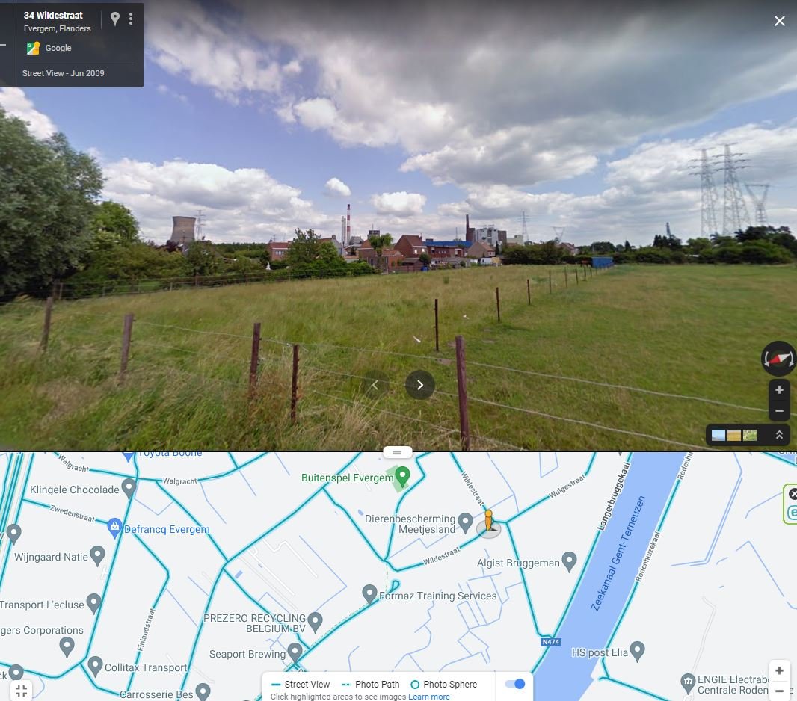Expand the imagery thumbnails strip chevron
This screenshot has height=701, width=797.
click(779, 435)
